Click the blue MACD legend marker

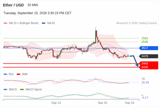pyautogui.click(x=5, y=89)
